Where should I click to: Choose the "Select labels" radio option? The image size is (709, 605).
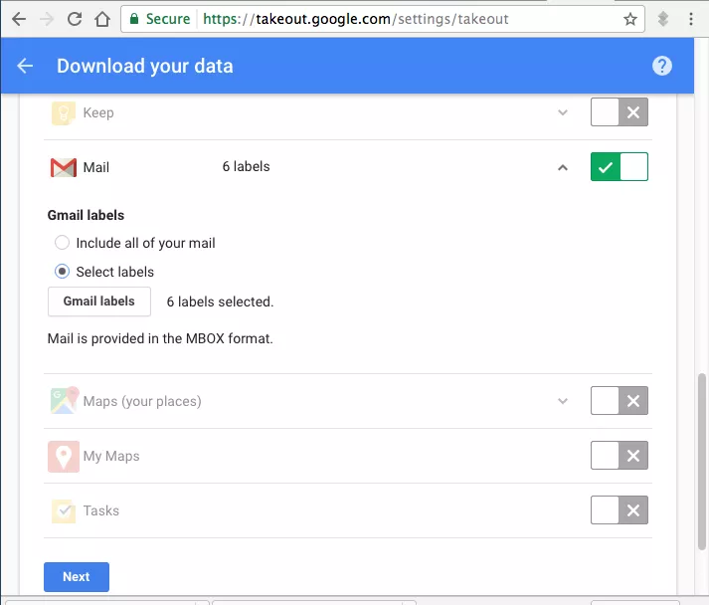click(x=62, y=271)
